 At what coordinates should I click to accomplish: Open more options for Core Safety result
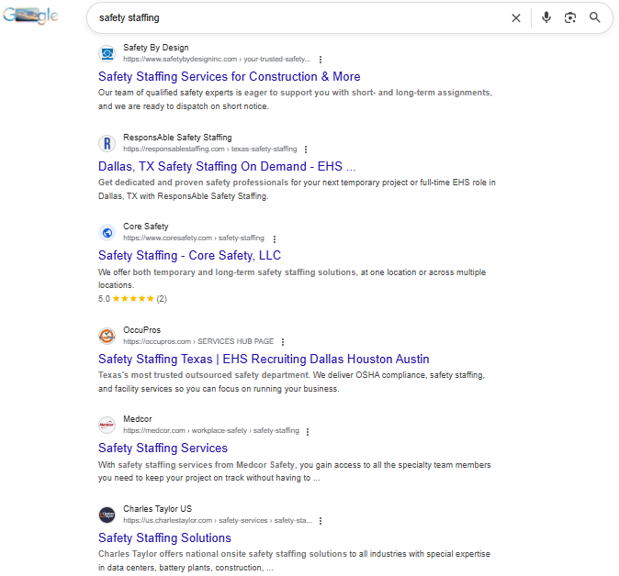(275, 238)
